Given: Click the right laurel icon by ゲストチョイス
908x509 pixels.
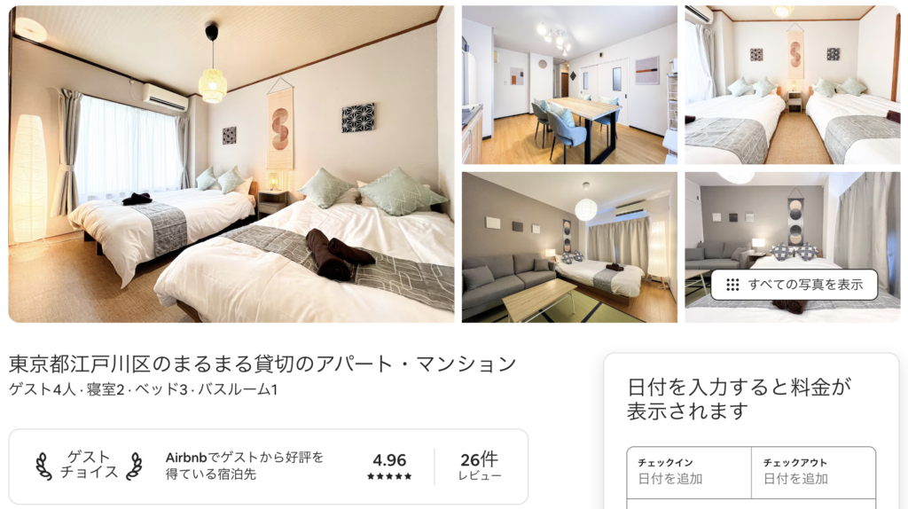Looking at the screenshot, I should (135, 466).
